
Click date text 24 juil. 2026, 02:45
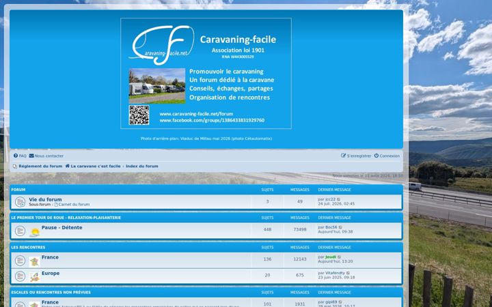click(x=336, y=204)
